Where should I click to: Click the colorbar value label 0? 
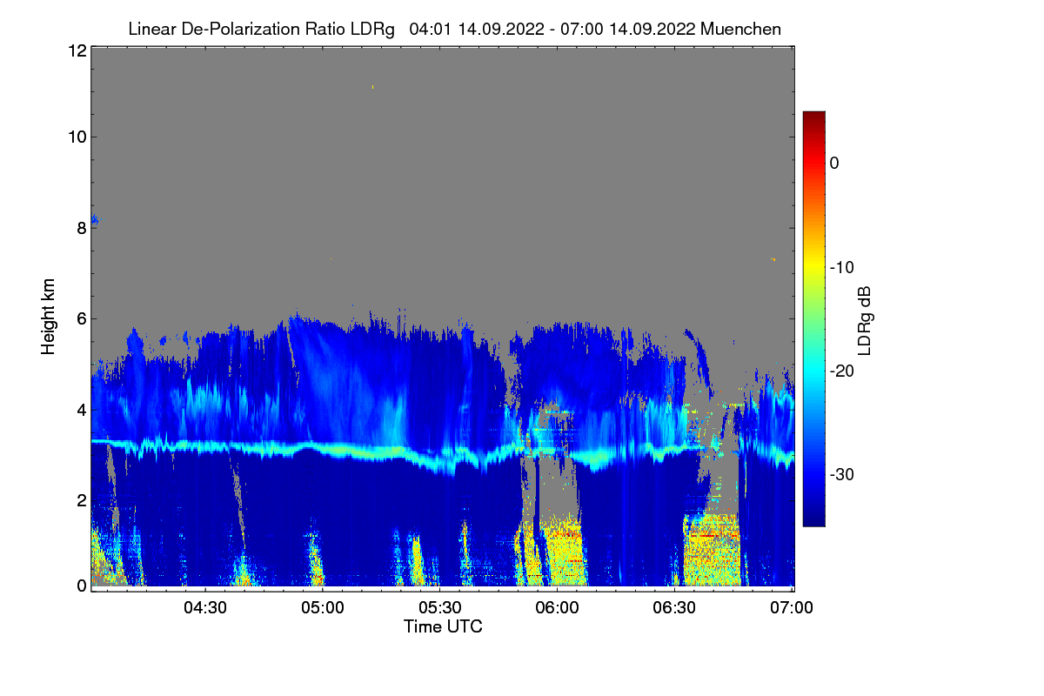click(x=834, y=163)
